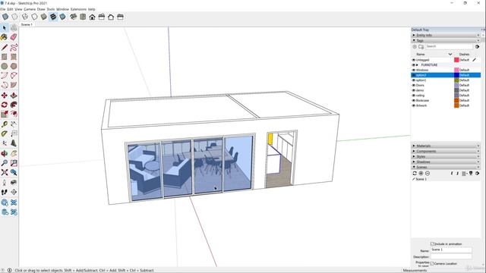Select the Move tool
The width and height of the screenshot is (486, 273).
[x=5, y=96]
